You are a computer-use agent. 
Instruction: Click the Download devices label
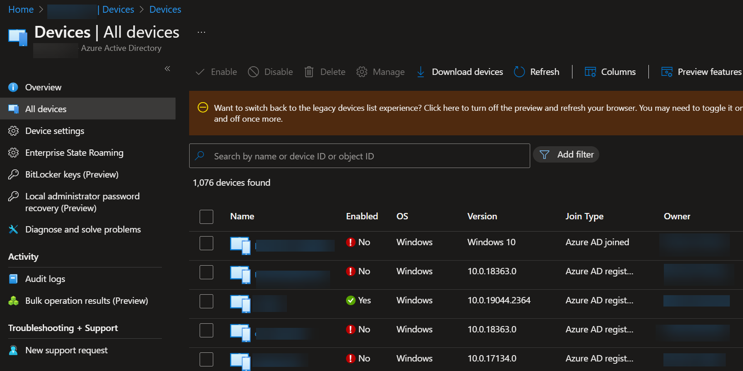467,72
